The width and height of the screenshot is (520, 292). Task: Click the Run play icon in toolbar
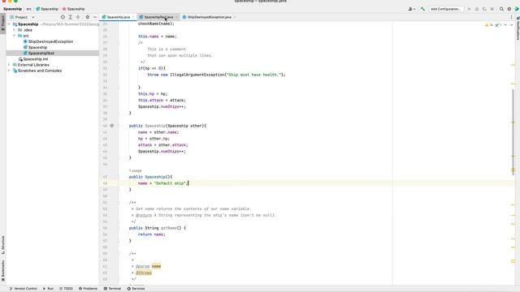pyautogui.click(x=470, y=9)
